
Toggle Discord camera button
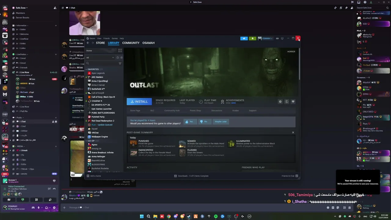9,200
